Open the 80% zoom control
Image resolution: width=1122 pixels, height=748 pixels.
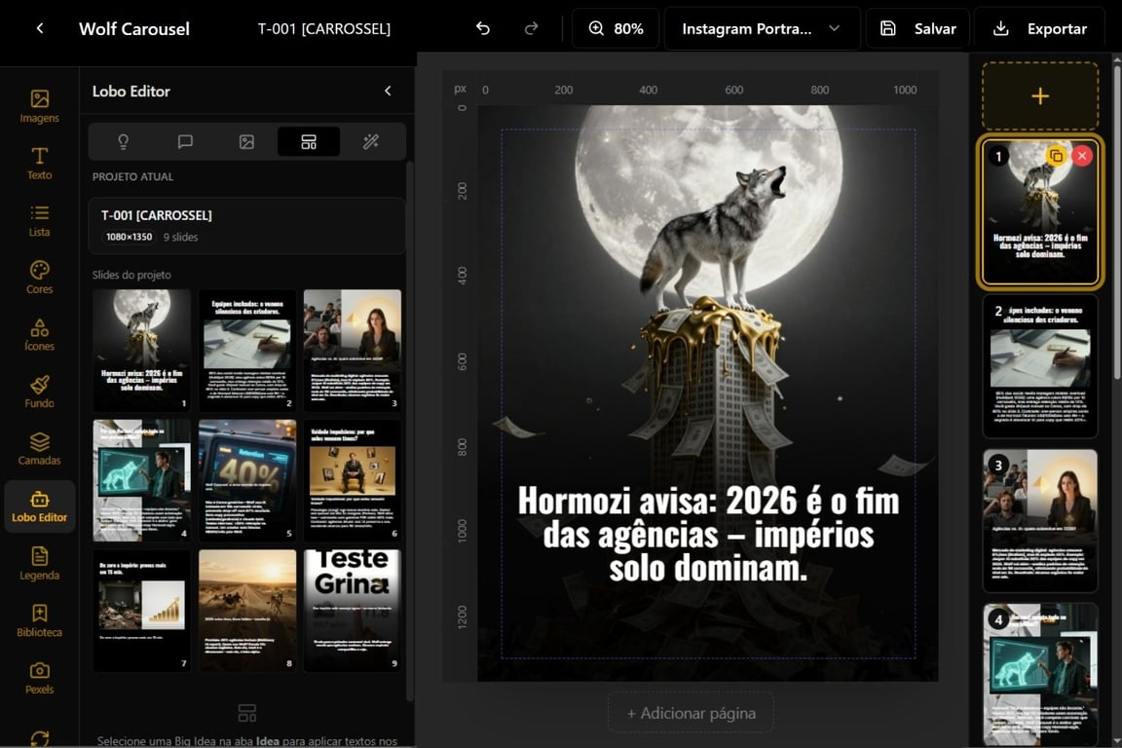point(616,28)
